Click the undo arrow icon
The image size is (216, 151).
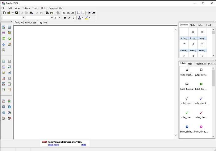[37, 13]
